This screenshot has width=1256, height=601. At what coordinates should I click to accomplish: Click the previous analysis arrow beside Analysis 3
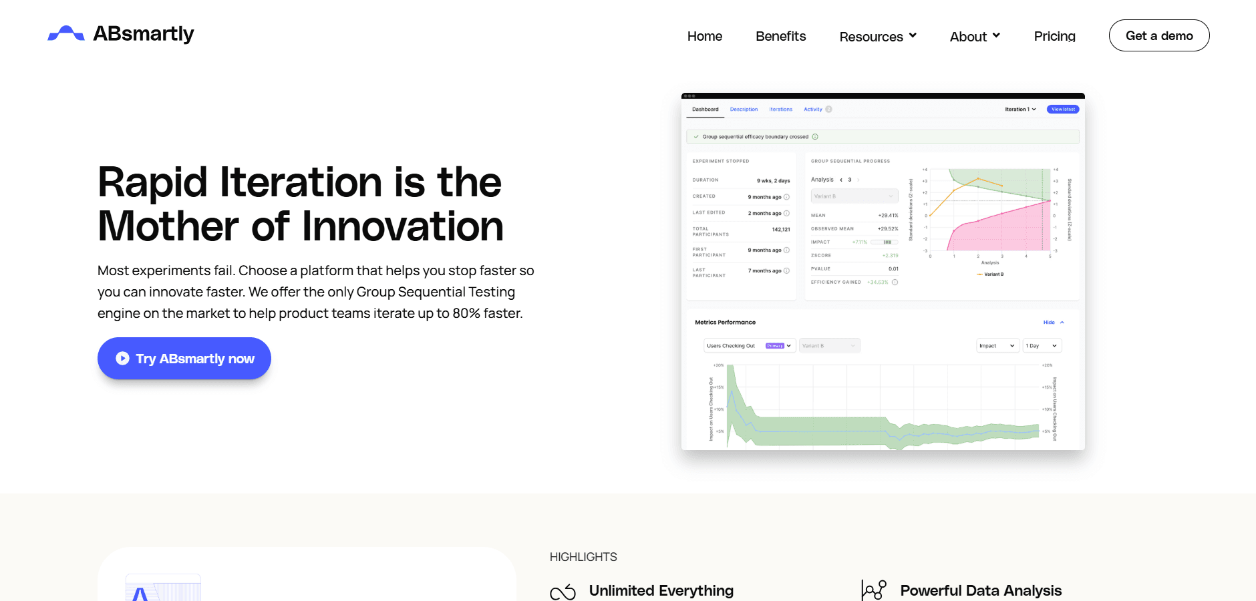(x=841, y=180)
